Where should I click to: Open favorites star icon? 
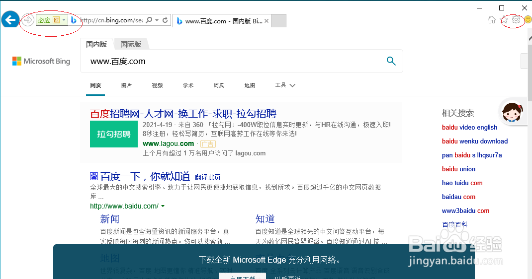coord(505,20)
